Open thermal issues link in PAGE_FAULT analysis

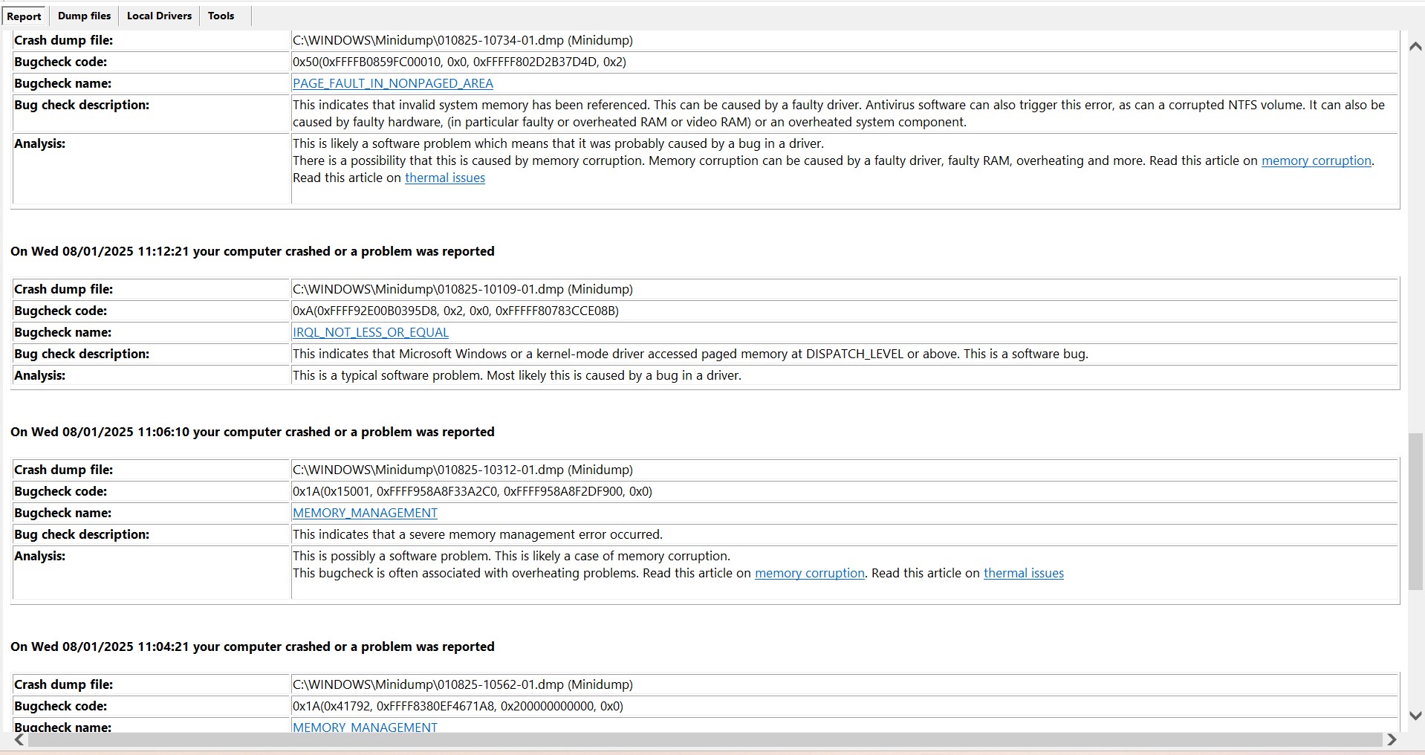[x=444, y=178]
